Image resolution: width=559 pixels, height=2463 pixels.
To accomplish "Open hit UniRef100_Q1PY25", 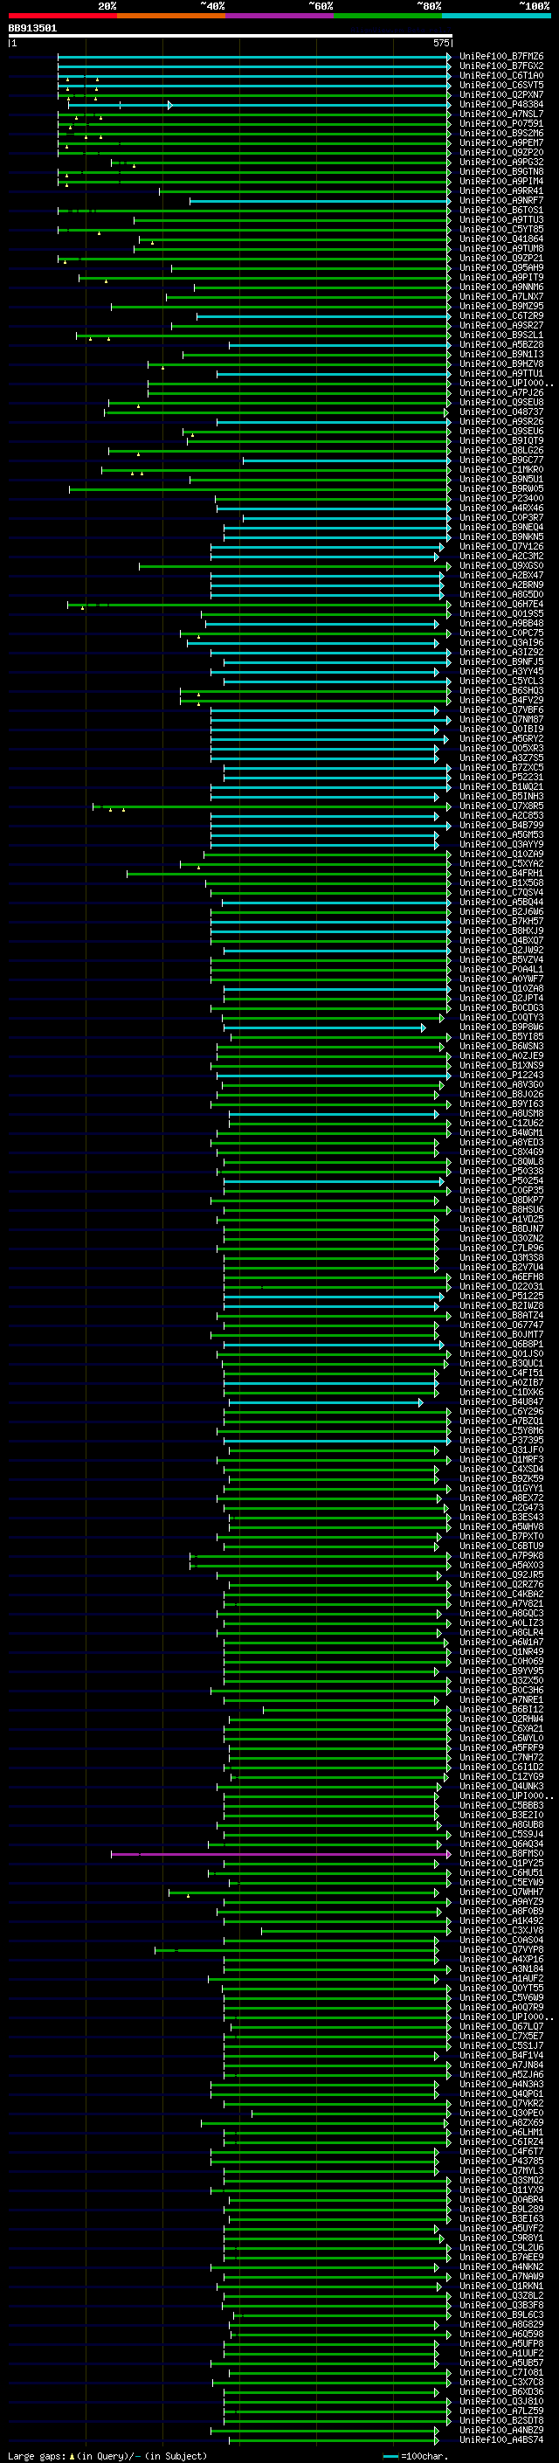I will pyautogui.click(x=500, y=1864).
